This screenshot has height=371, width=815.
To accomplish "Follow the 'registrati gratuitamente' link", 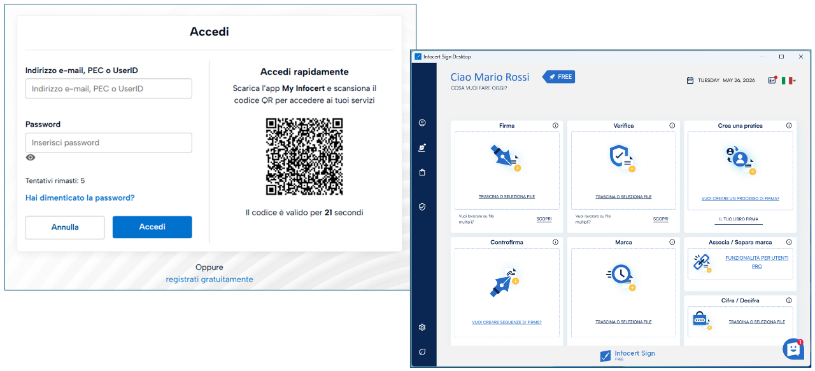I will (209, 280).
